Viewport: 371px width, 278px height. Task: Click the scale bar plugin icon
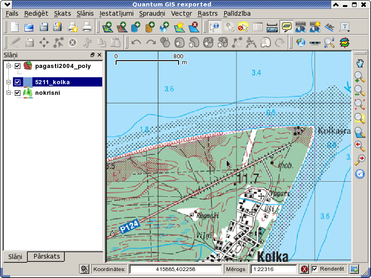(x=315, y=43)
